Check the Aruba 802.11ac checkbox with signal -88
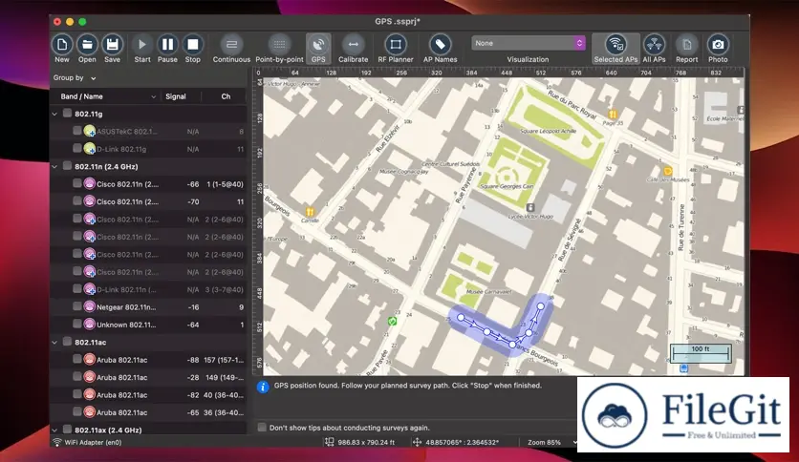 click(x=77, y=359)
